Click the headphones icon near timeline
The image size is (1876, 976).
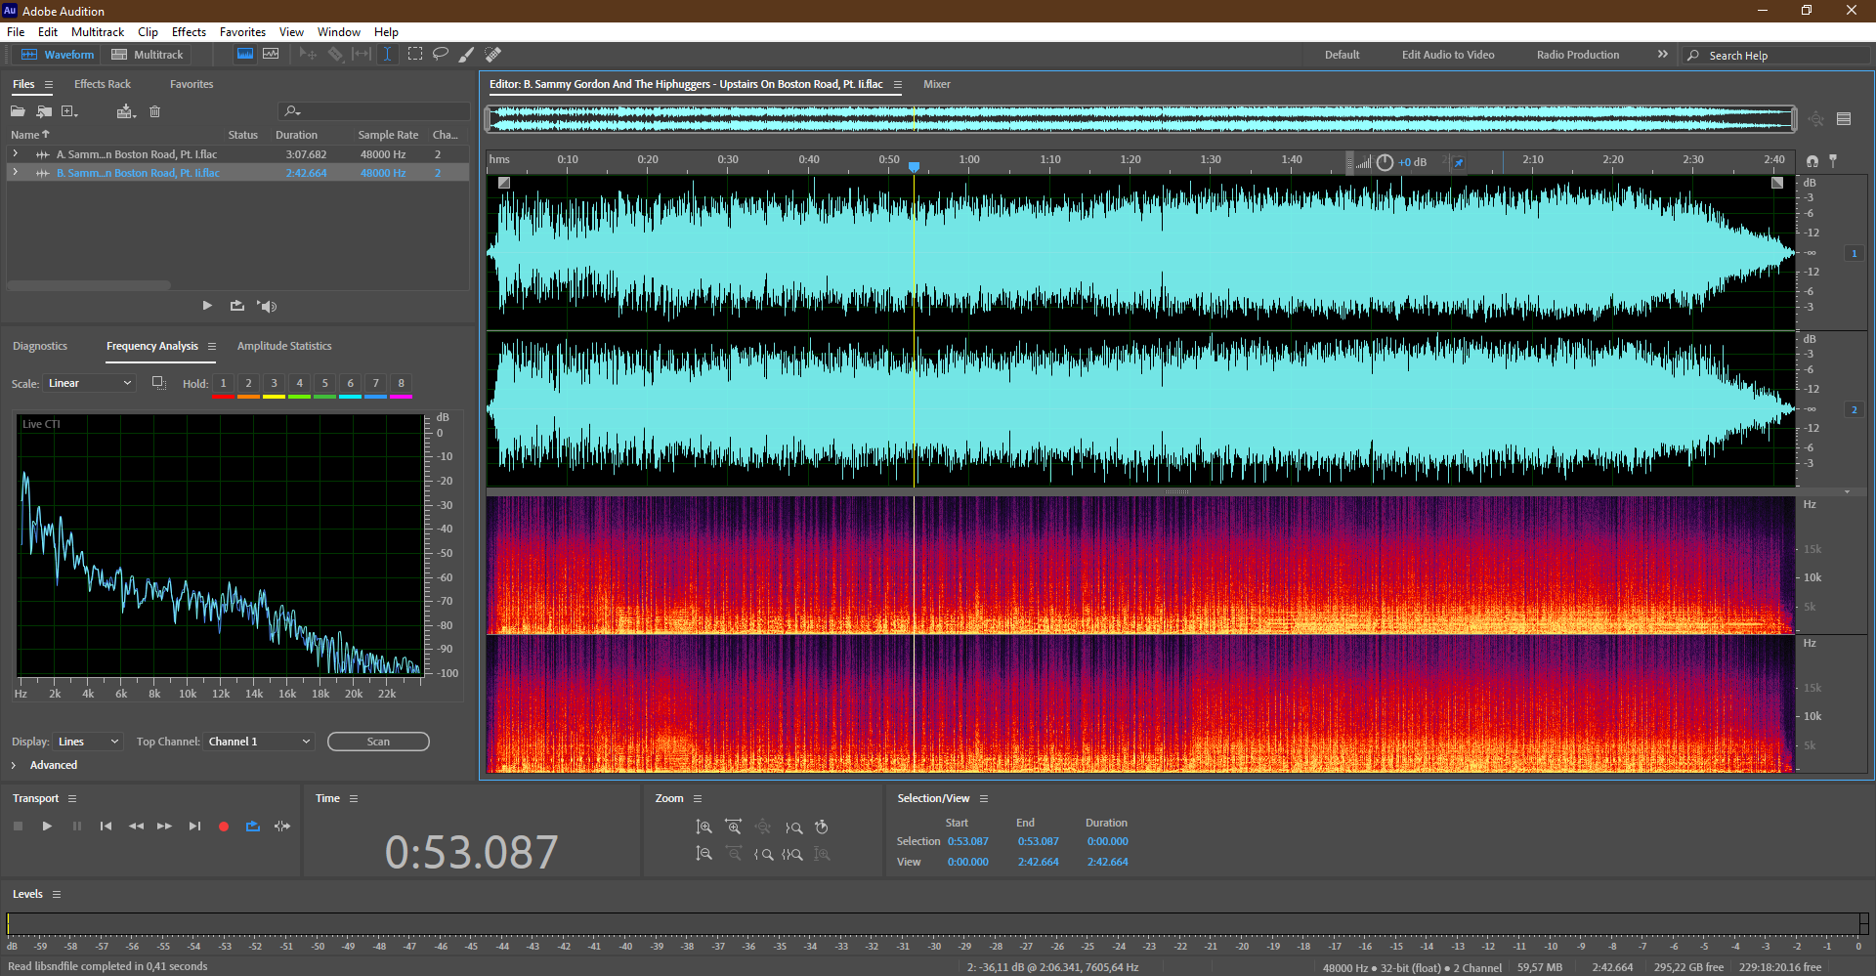pyautogui.click(x=1812, y=161)
